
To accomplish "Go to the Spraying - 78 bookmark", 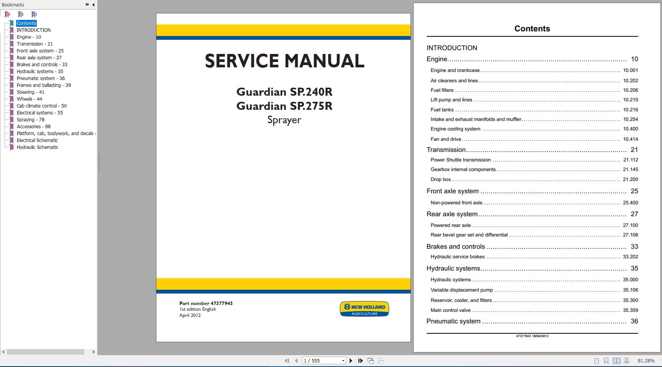I will coord(30,119).
